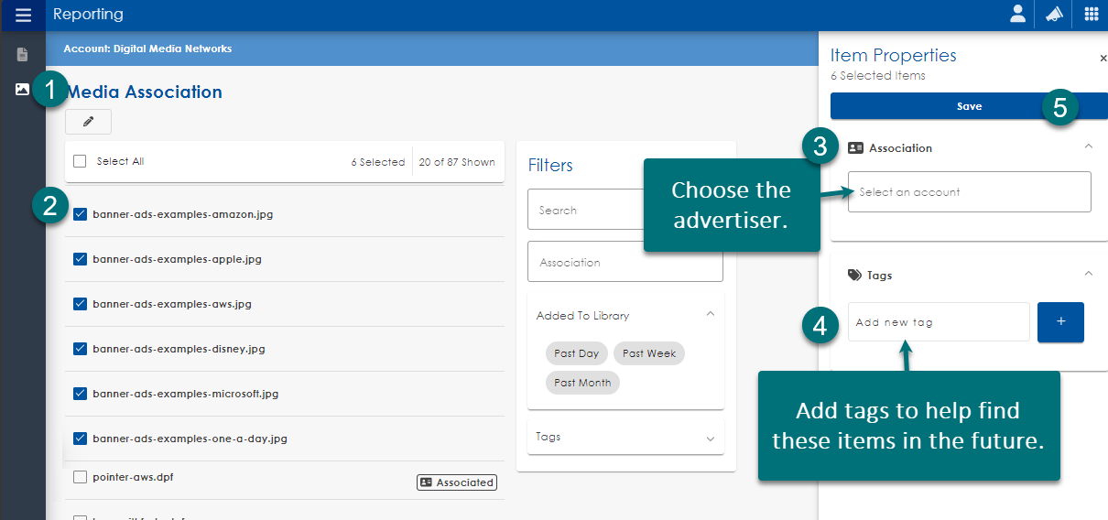Select the document icon in sidebar
This screenshot has height=520, width=1108.
(x=22, y=55)
